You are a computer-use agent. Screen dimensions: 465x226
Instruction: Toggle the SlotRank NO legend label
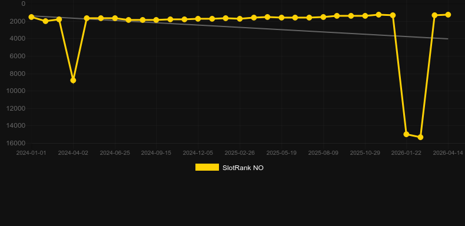[243, 168]
